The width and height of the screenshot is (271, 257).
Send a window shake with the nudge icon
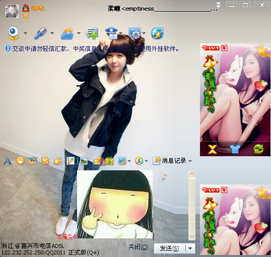point(45,161)
